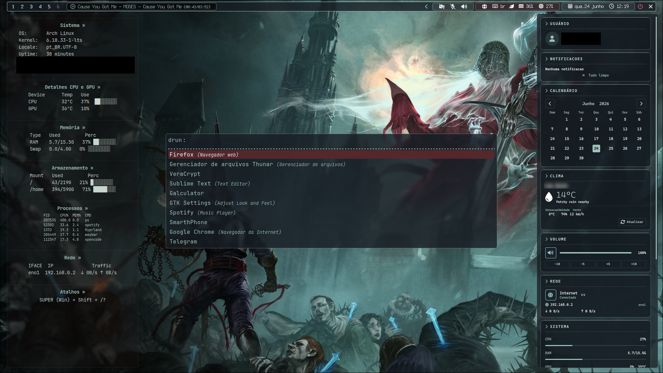Expand the top bar left-arrow chevron
The image size is (663, 373).
point(426,7)
